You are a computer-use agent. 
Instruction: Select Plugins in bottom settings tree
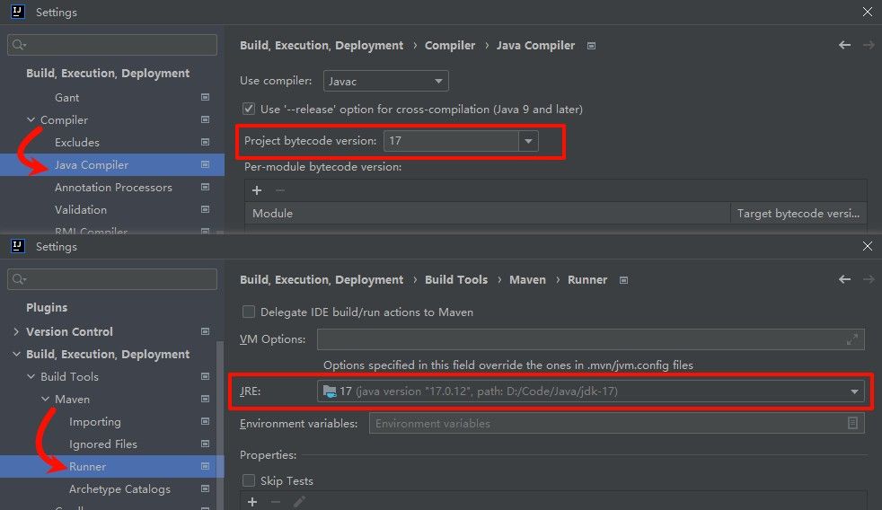coord(47,308)
